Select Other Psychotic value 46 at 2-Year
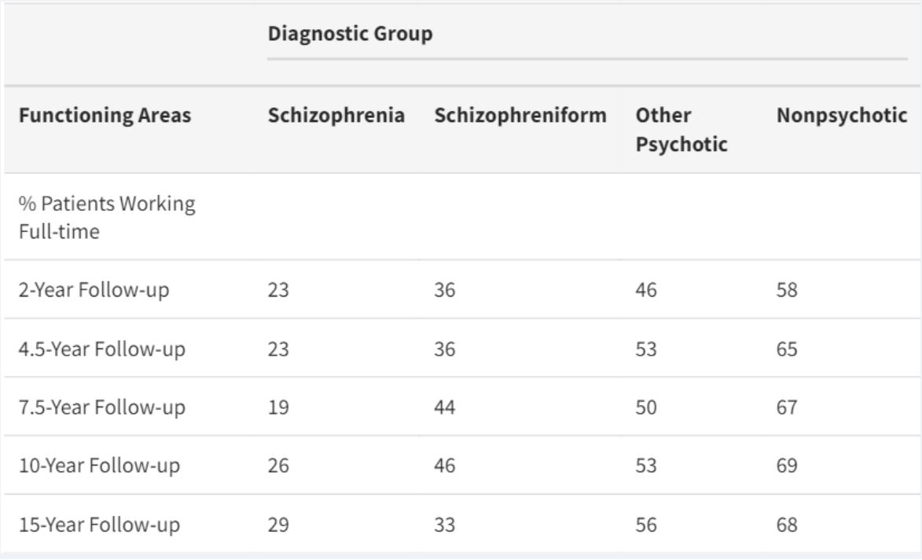This screenshot has height=560, width=922. click(646, 289)
